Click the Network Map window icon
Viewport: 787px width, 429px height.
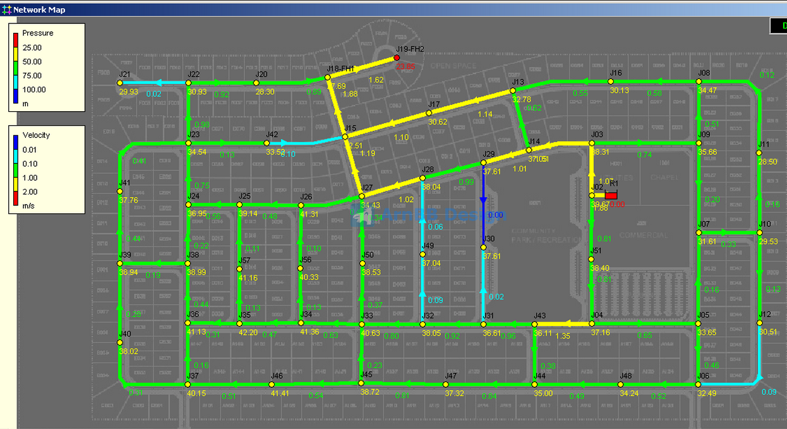pos(7,9)
